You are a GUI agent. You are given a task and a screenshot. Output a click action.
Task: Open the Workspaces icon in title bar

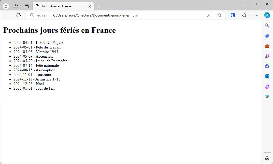pyautogui.click(x=16, y=6)
